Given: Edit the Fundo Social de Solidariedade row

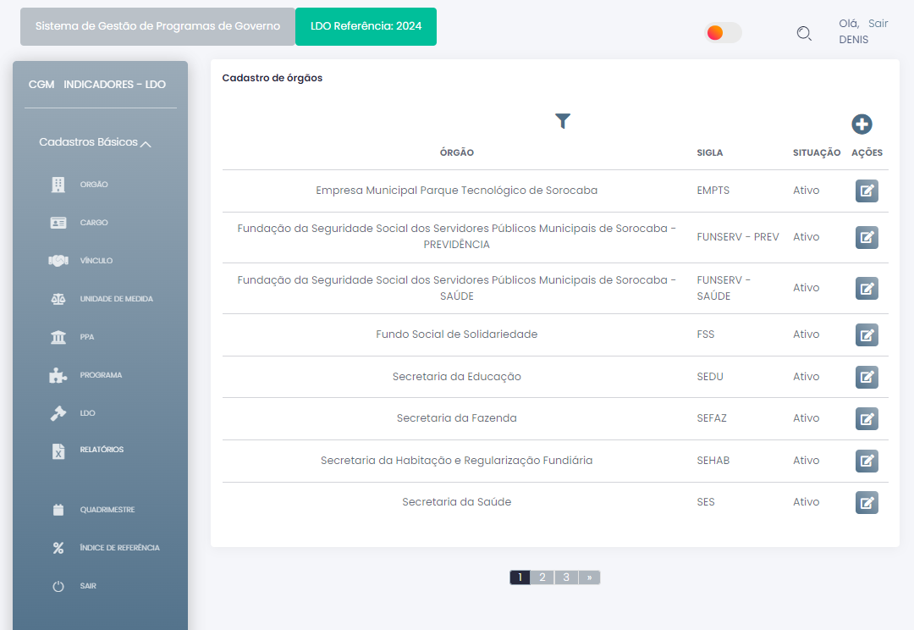Looking at the screenshot, I should 867,334.
